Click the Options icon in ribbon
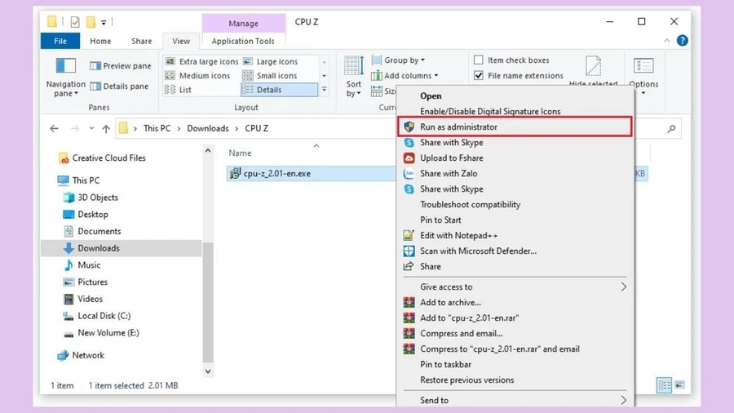 (x=643, y=66)
